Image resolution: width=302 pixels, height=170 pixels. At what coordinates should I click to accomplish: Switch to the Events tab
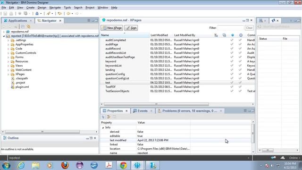[143, 111]
